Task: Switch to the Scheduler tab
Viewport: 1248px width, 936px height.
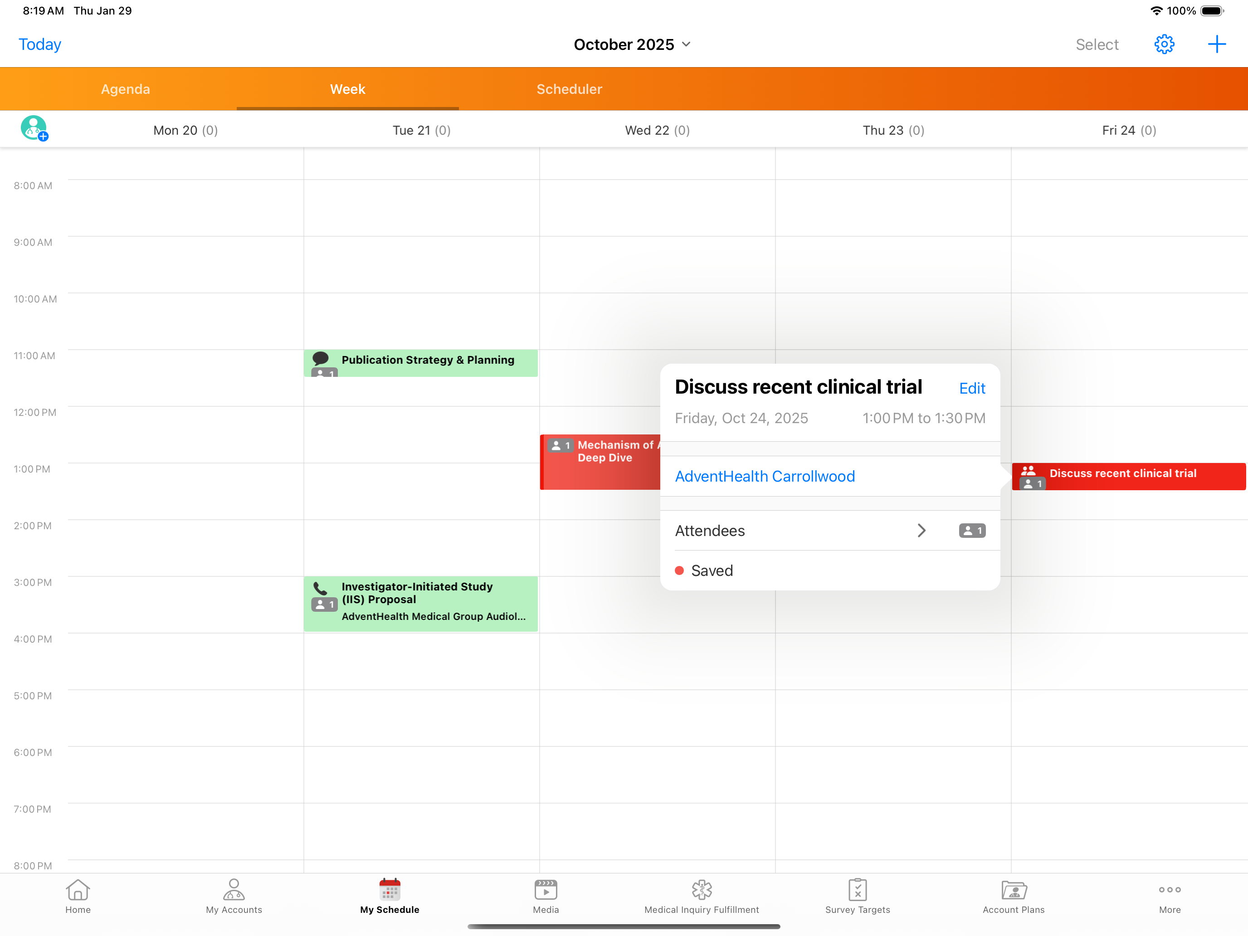Action: 569,89
